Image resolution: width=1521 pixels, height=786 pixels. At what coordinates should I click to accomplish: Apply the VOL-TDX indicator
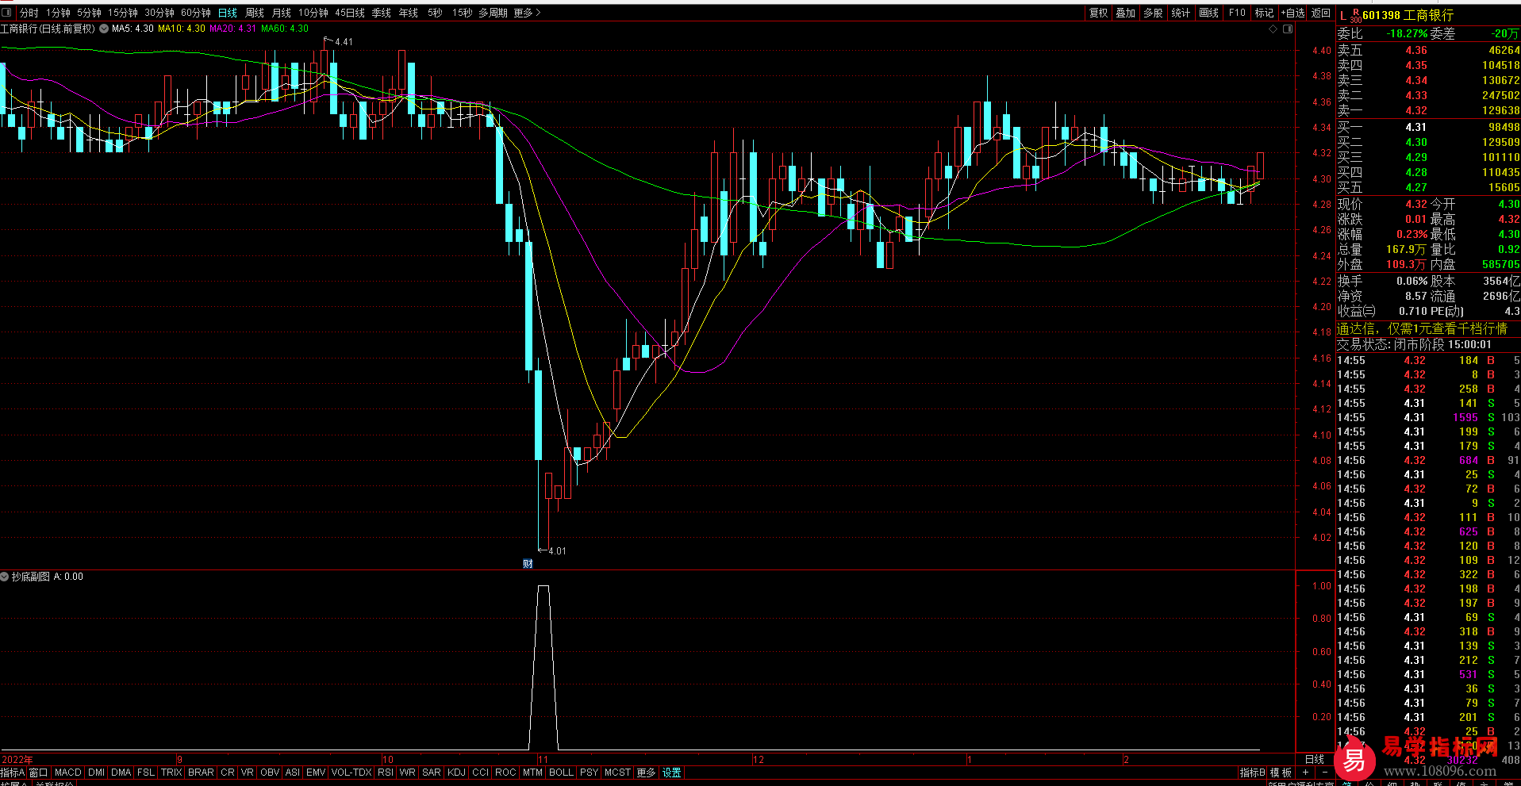click(351, 772)
